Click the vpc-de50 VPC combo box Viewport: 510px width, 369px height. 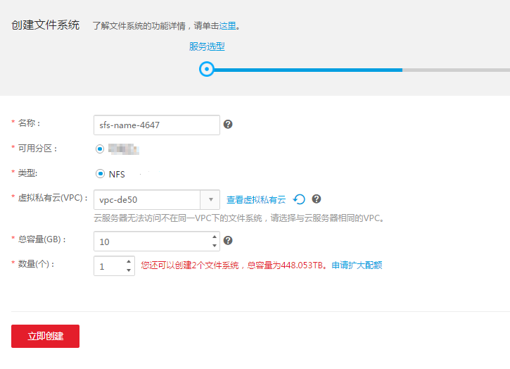[x=157, y=200]
